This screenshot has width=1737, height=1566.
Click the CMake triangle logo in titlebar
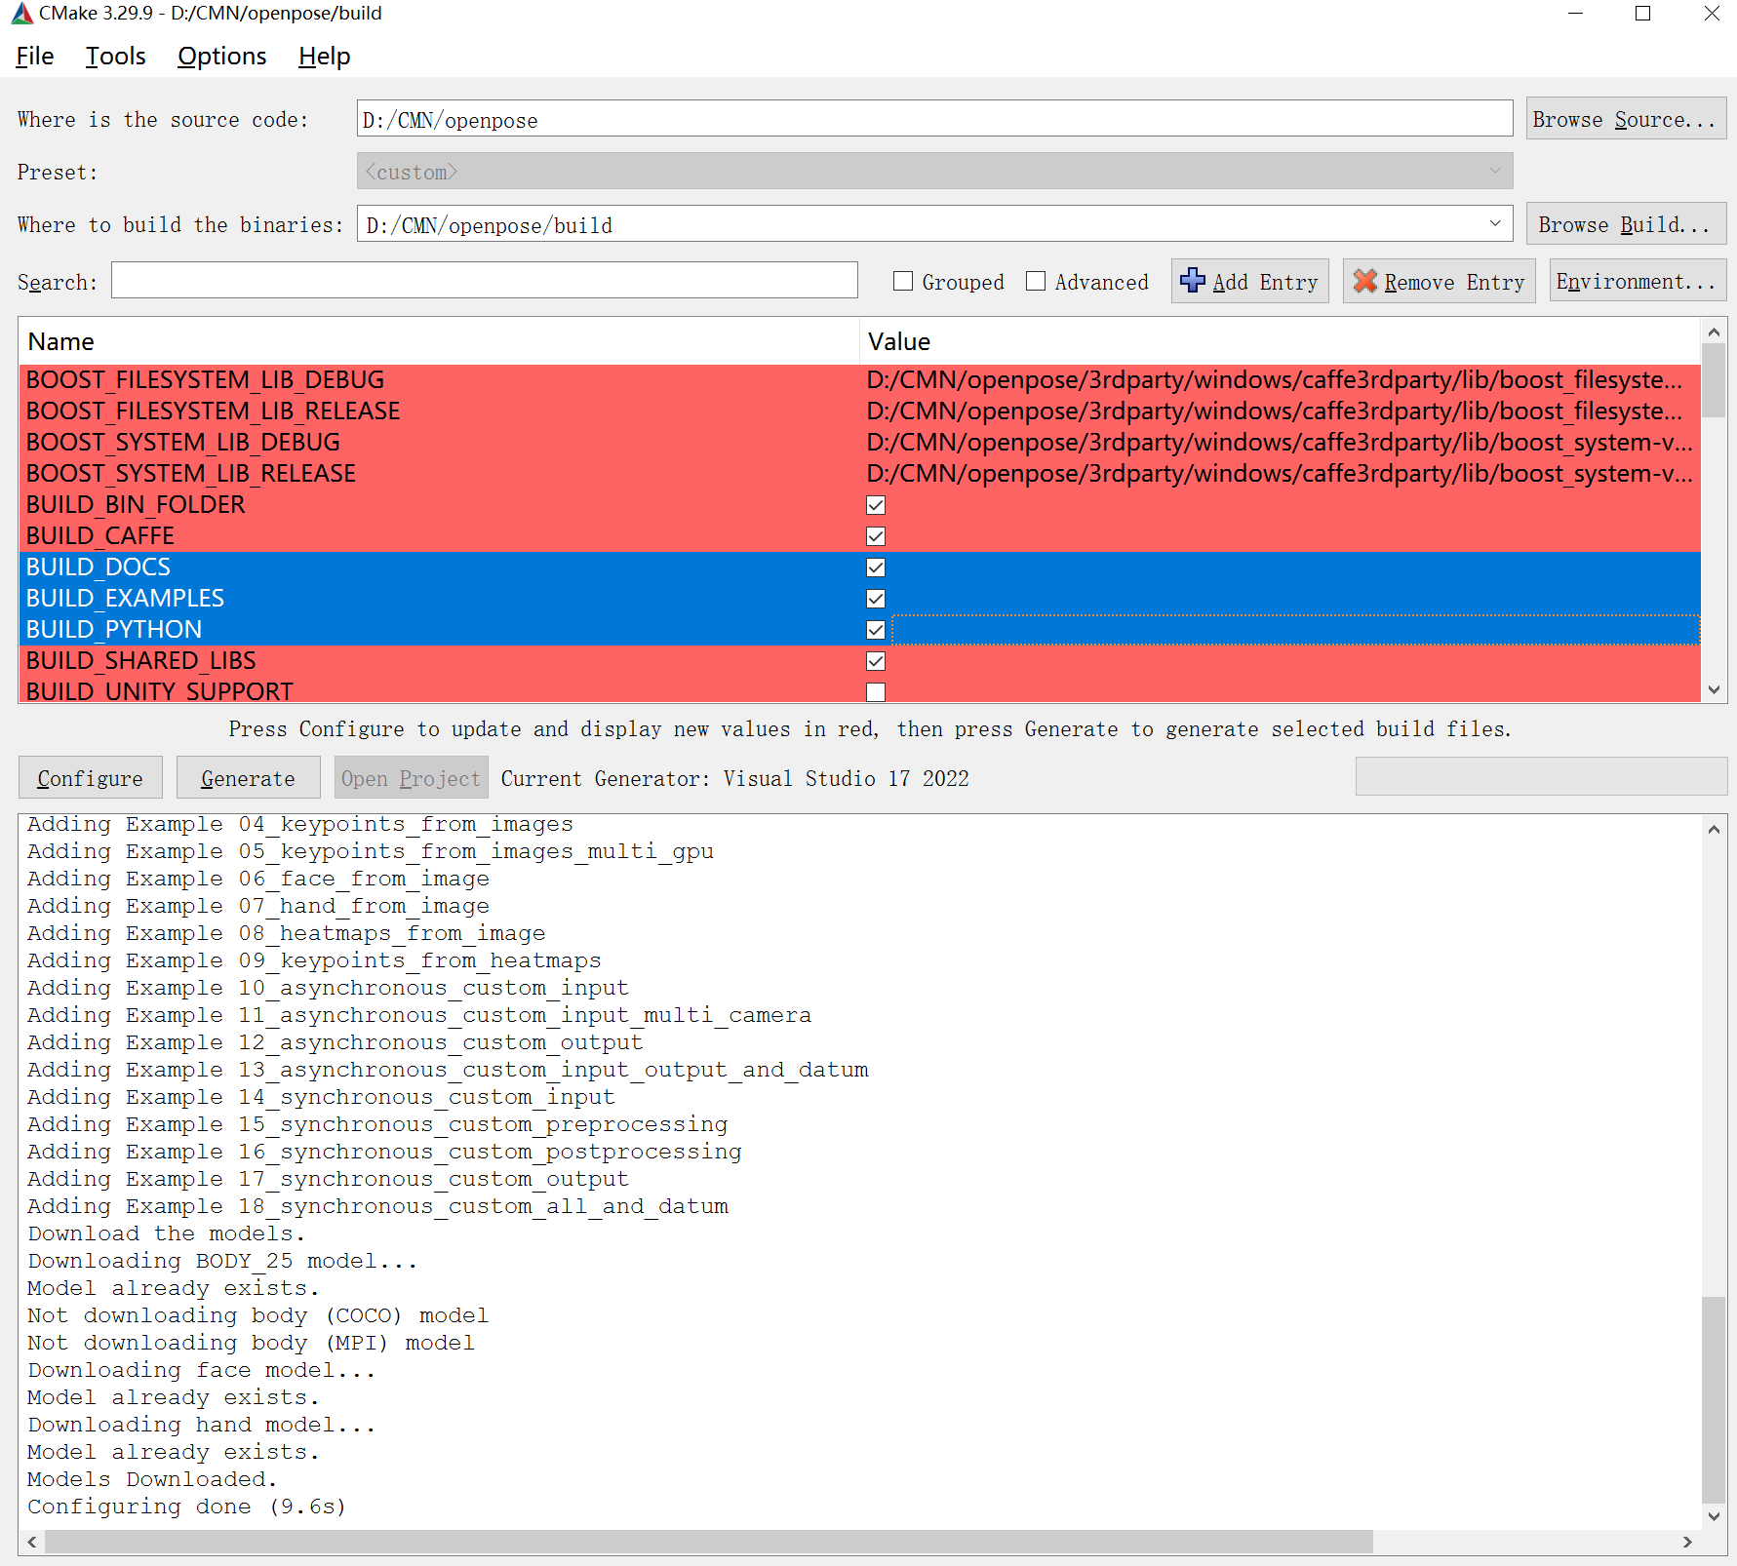[x=20, y=14]
